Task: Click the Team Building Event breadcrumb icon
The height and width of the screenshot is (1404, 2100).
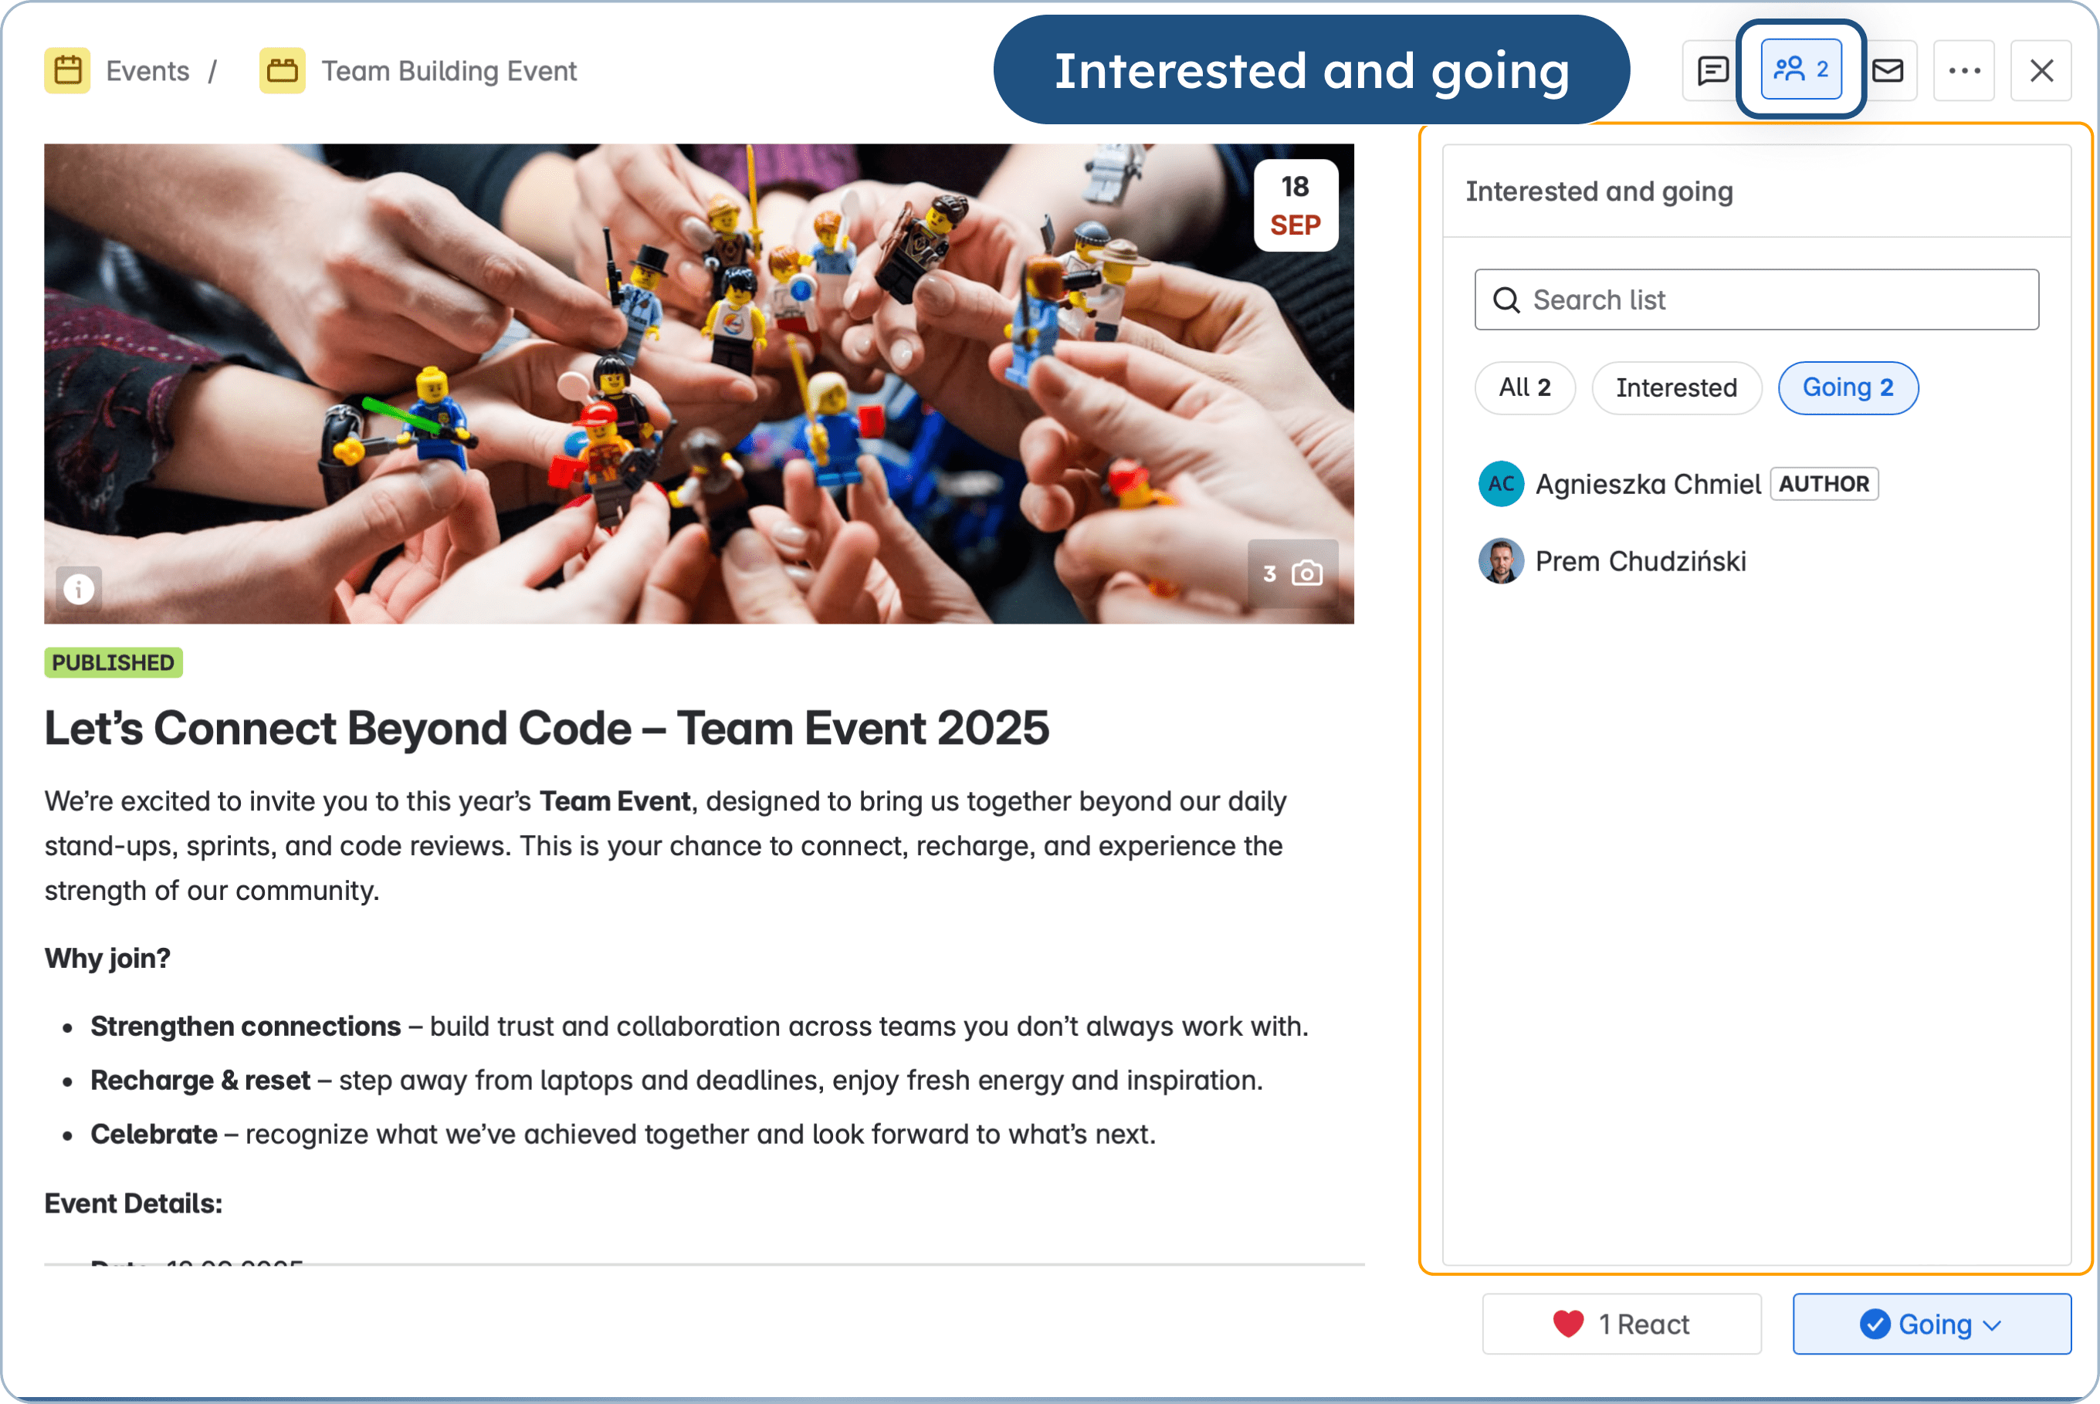Action: (x=282, y=69)
